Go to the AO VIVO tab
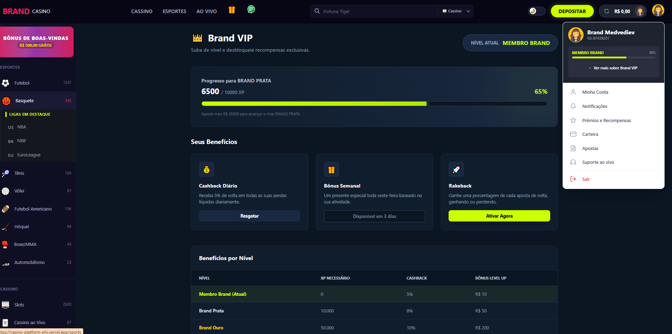The width and height of the screenshot is (672, 334). tap(206, 11)
